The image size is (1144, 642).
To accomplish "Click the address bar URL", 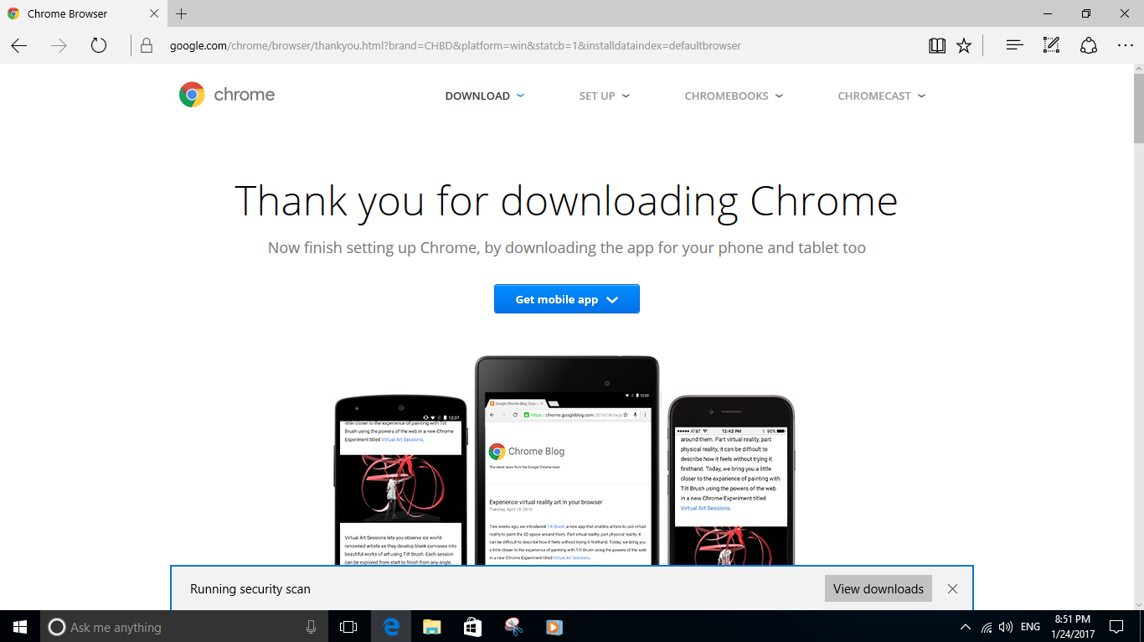I will (x=455, y=45).
